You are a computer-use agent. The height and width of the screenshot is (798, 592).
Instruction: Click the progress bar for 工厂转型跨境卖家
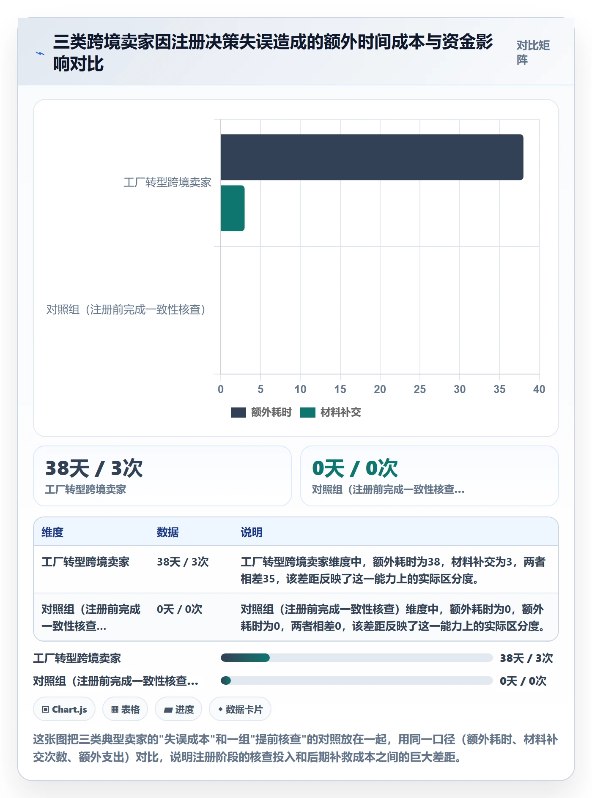click(356, 658)
